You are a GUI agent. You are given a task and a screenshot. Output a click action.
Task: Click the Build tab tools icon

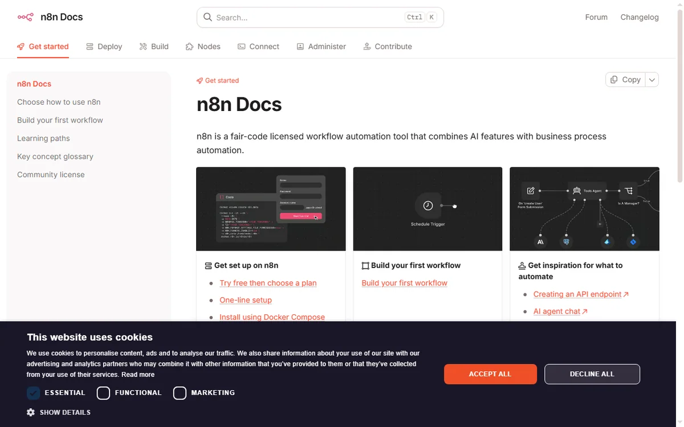(x=143, y=47)
